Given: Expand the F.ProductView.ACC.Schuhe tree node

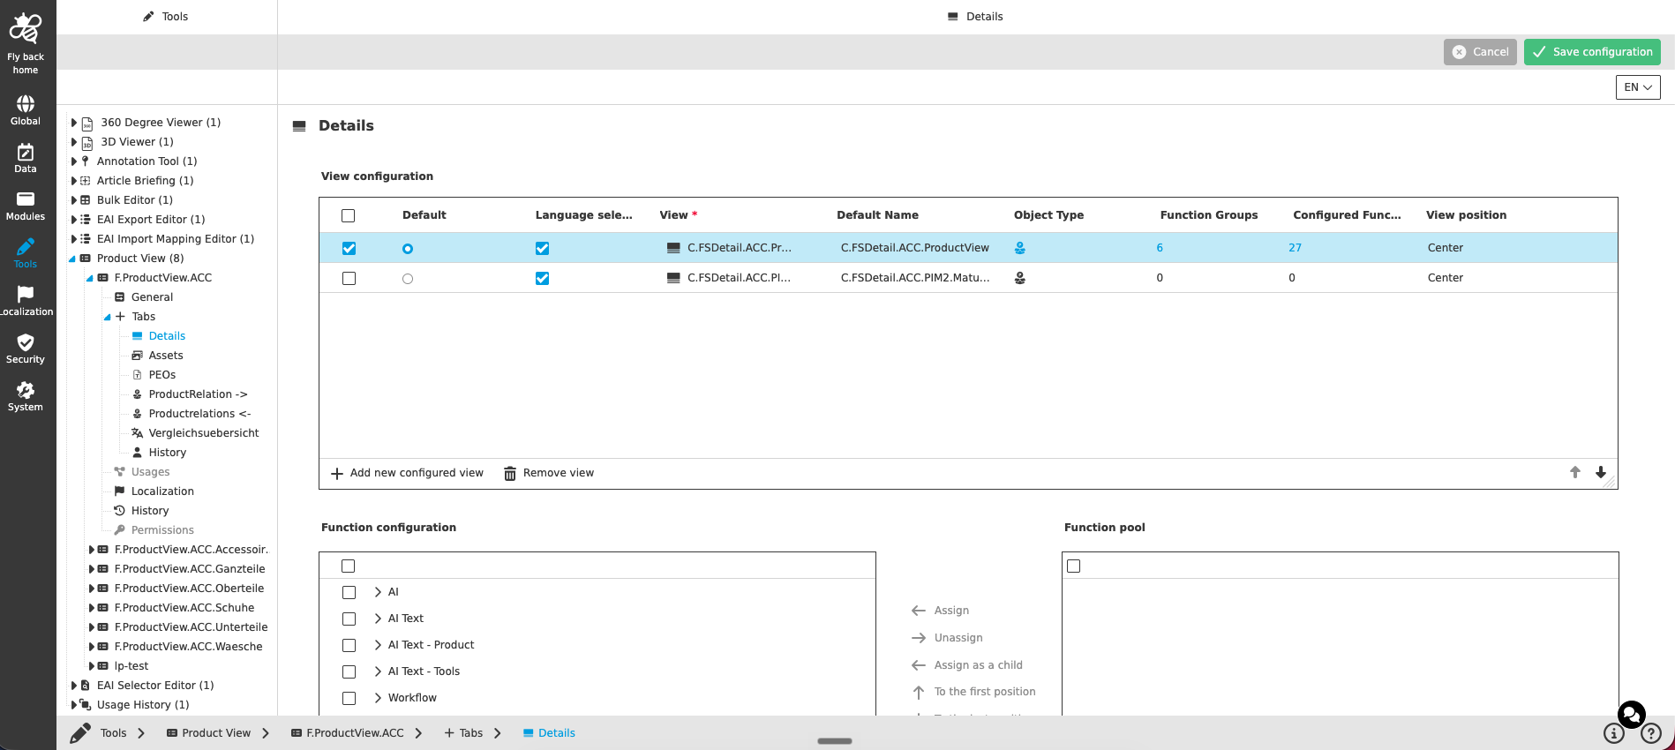Looking at the screenshot, I should (92, 608).
